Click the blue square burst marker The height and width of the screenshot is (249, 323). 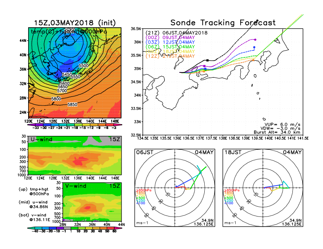[x=205, y=69]
